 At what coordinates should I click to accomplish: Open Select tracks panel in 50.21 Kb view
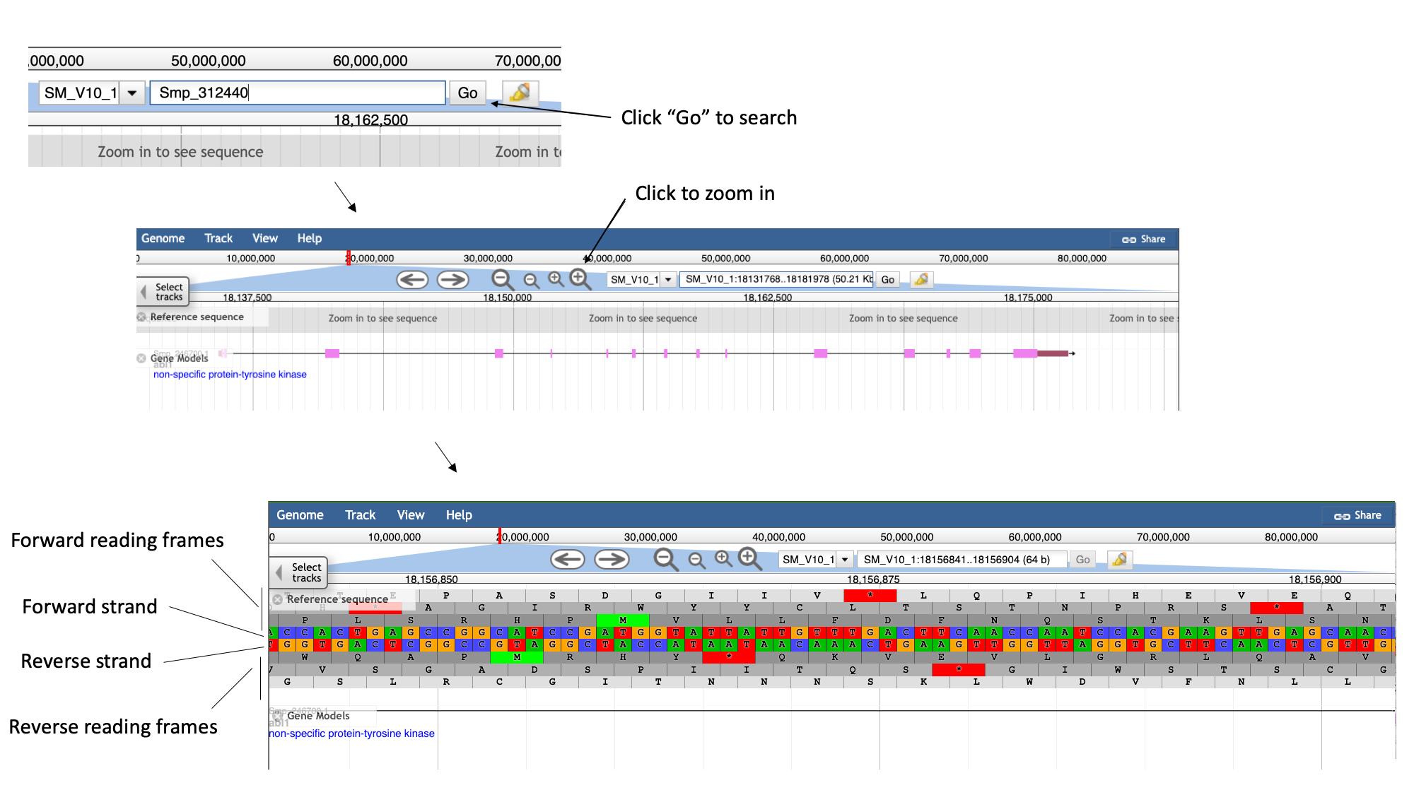(163, 291)
